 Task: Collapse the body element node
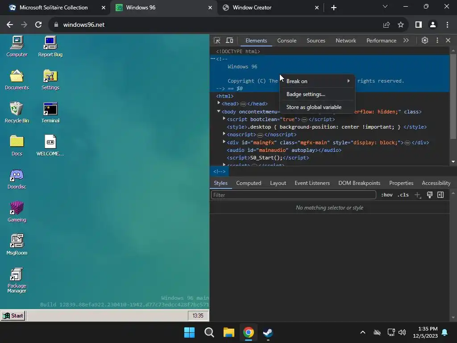pyautogui.click(x=219, y=111)
